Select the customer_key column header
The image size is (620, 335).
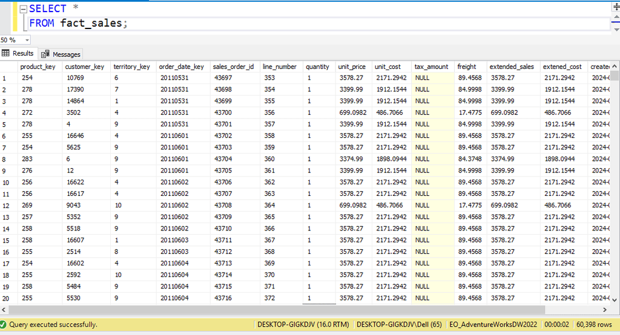click(x=85, y=67)
